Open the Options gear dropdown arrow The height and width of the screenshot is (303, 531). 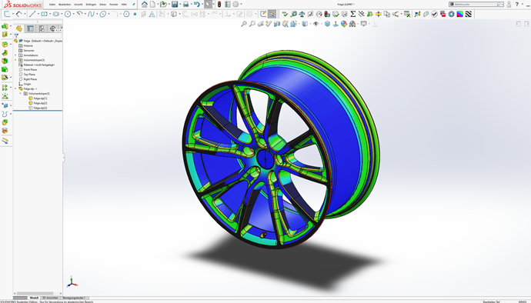[241, 5]
